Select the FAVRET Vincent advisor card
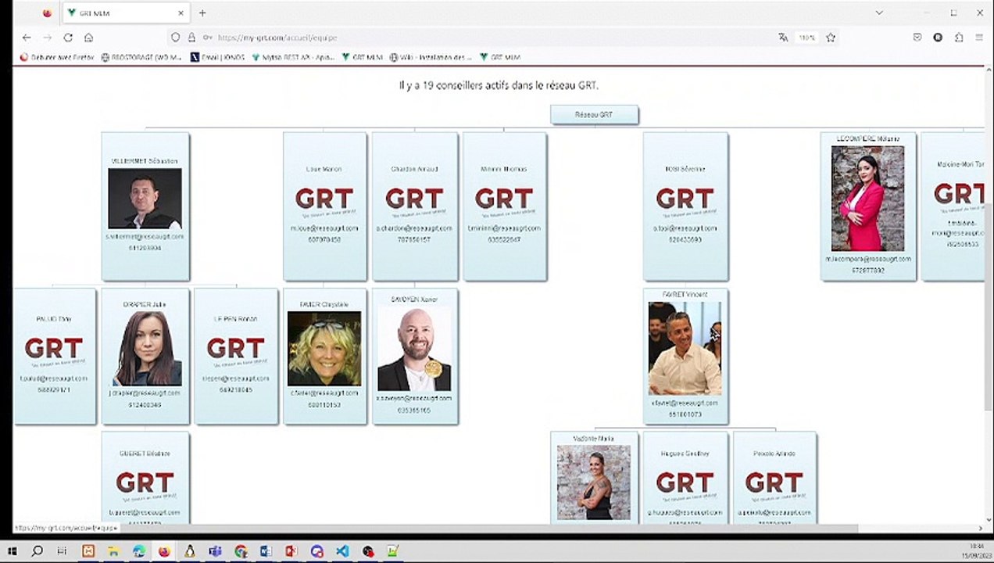Screen dimensions: 994x563 pyautogui.click(x=685, y=356)
